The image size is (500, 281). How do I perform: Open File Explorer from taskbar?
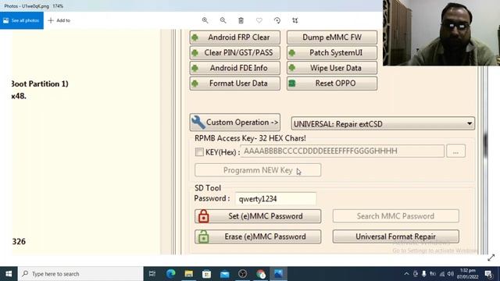189,274
